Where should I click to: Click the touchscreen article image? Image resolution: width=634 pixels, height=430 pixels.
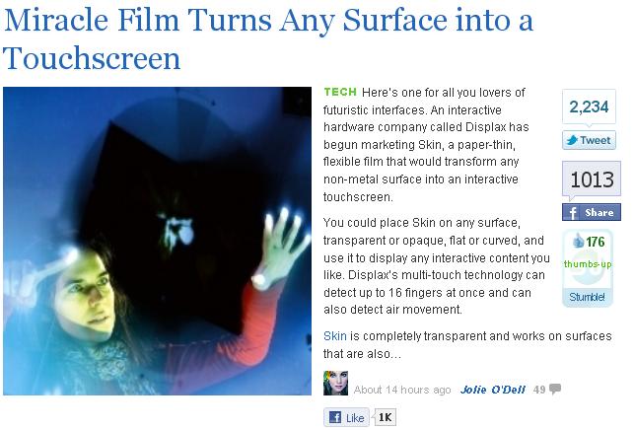click(x=158, y=241)
